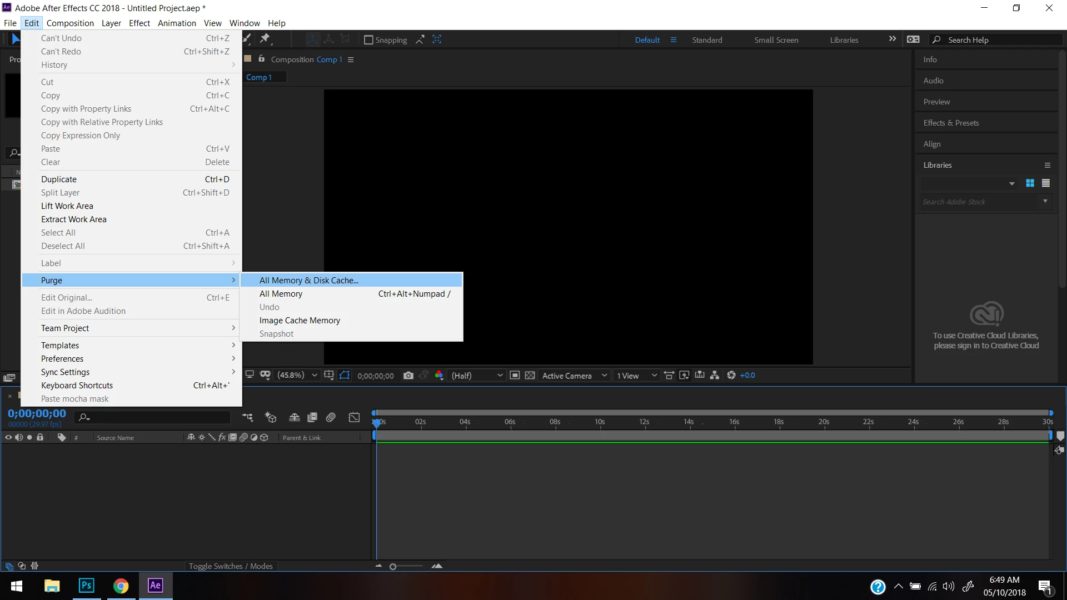Viewport: 1067px width, 600px height.
Task: Click the timeline zoom slider handle
Action: 393,567
